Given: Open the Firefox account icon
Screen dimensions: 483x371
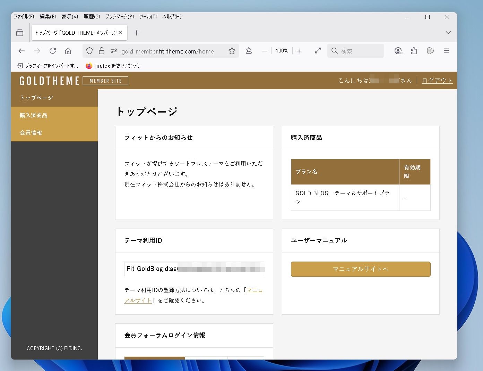Looking at the screenshot, I should tap(398, 51).
